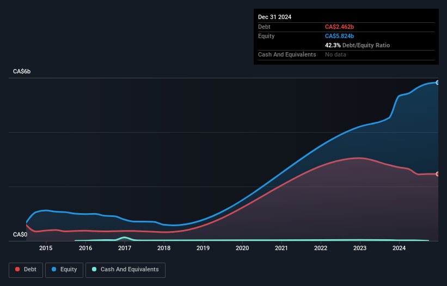Click the 2018 x-axis label
The image size is (447, 286).
coord(164,248)
